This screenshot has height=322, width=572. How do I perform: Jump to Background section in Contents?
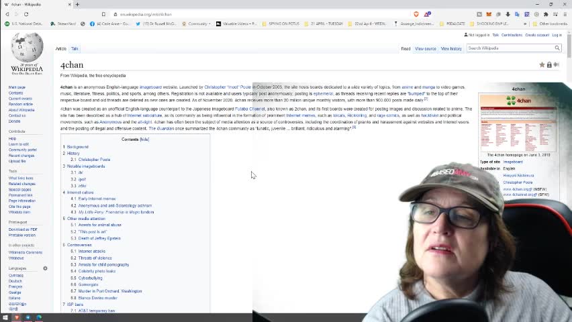pyautogui.click(x=78, y=147)
